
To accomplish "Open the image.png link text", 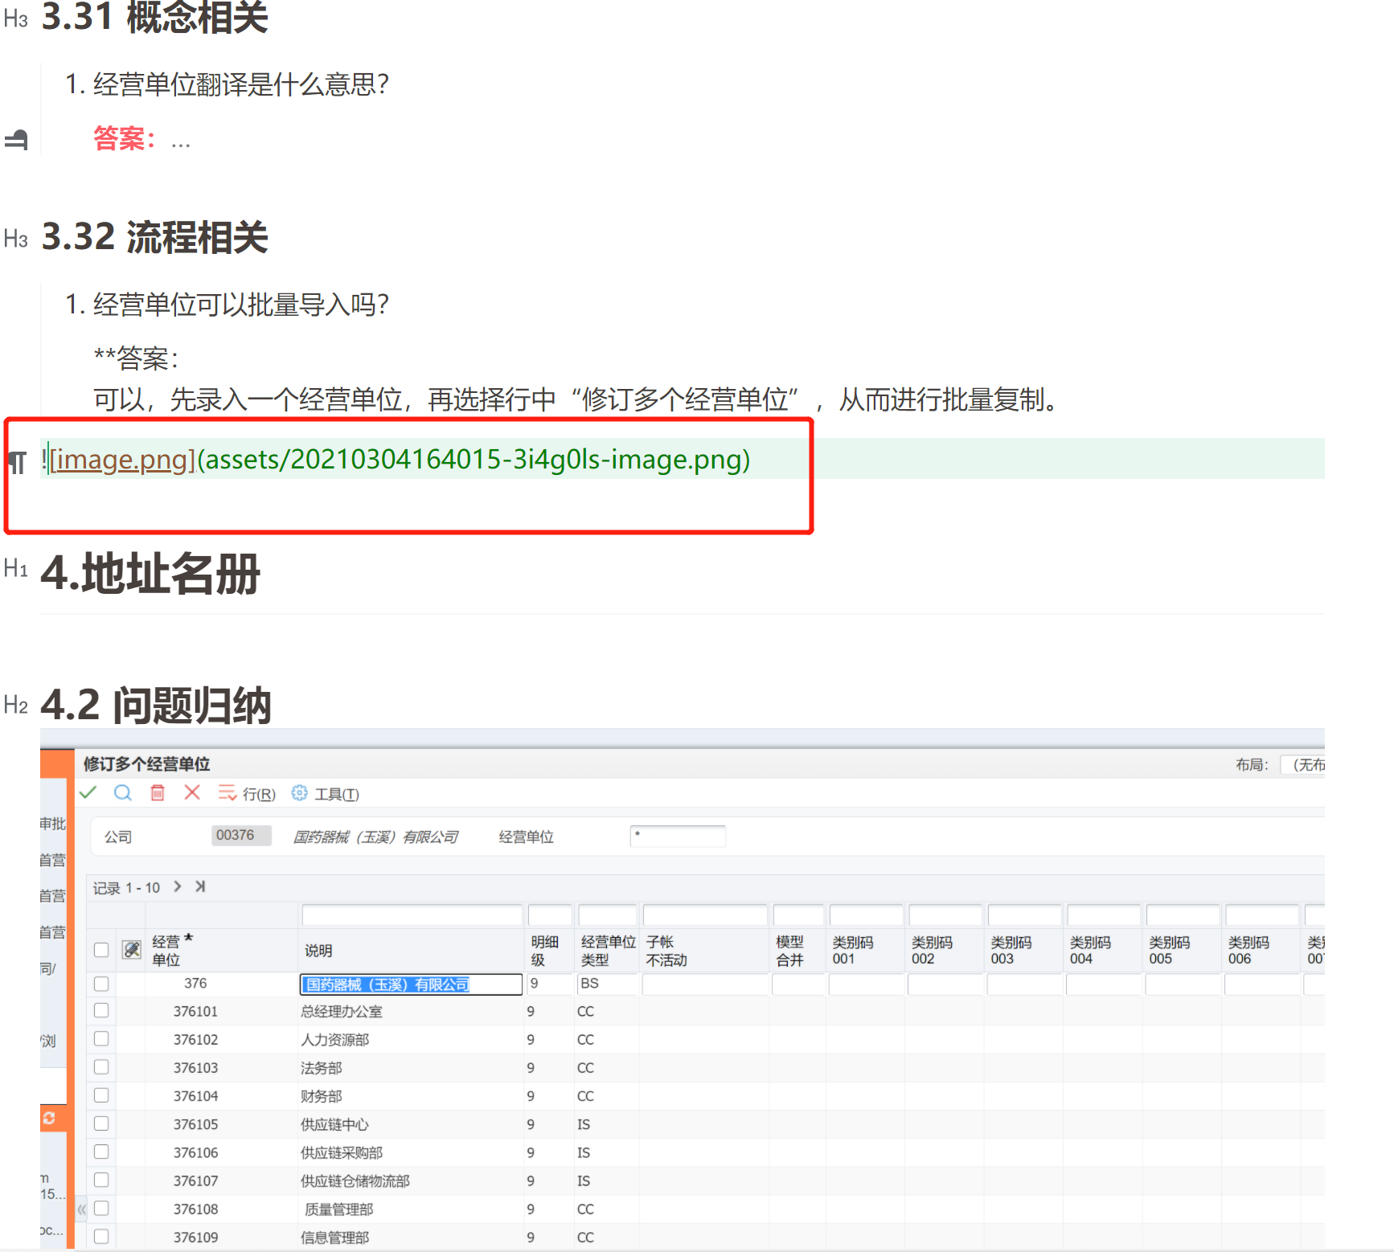I will coord(123,459).
